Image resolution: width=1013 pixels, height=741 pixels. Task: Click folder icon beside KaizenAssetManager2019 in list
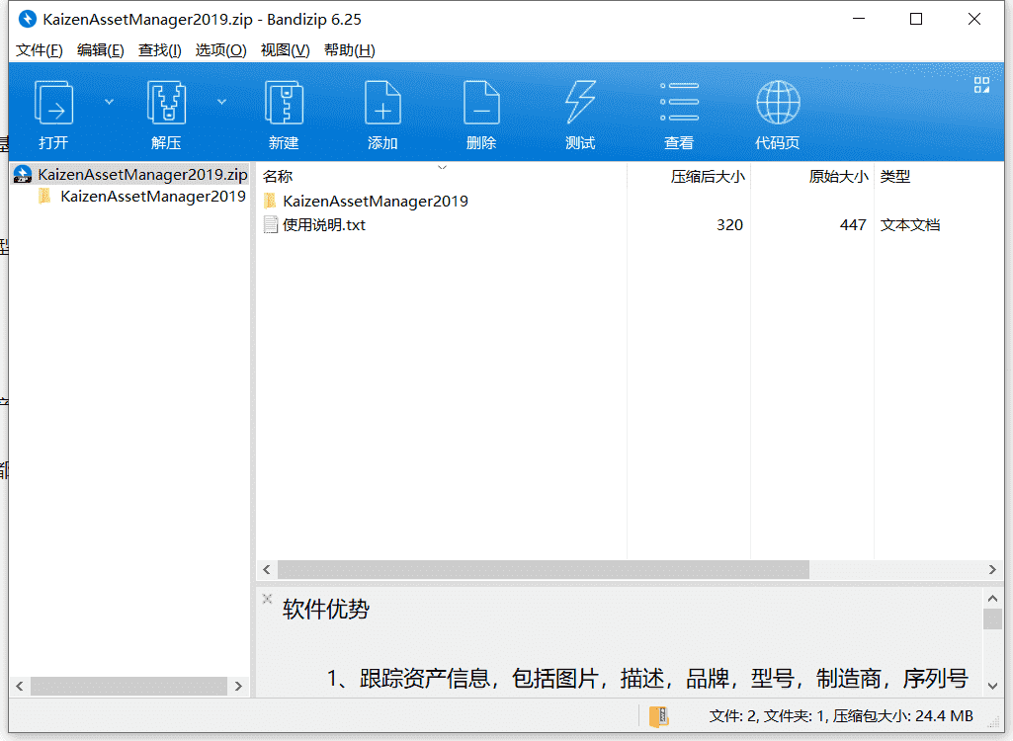pyautogui.click(x=271, y=201)
